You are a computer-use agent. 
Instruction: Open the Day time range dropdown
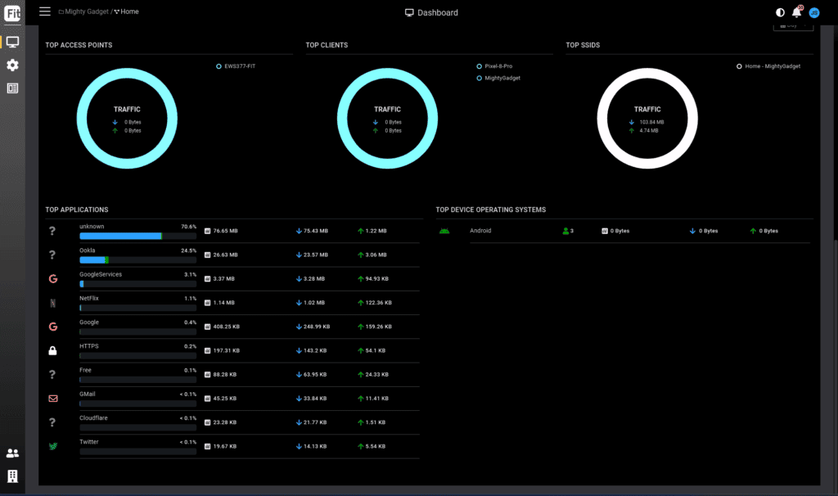(x=792, y=26)
